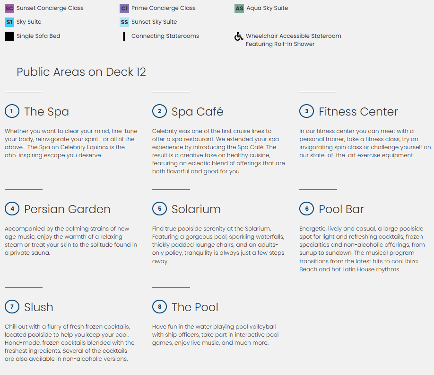
Task: Click the Fitness Center heading
Action: pos(358,112)
